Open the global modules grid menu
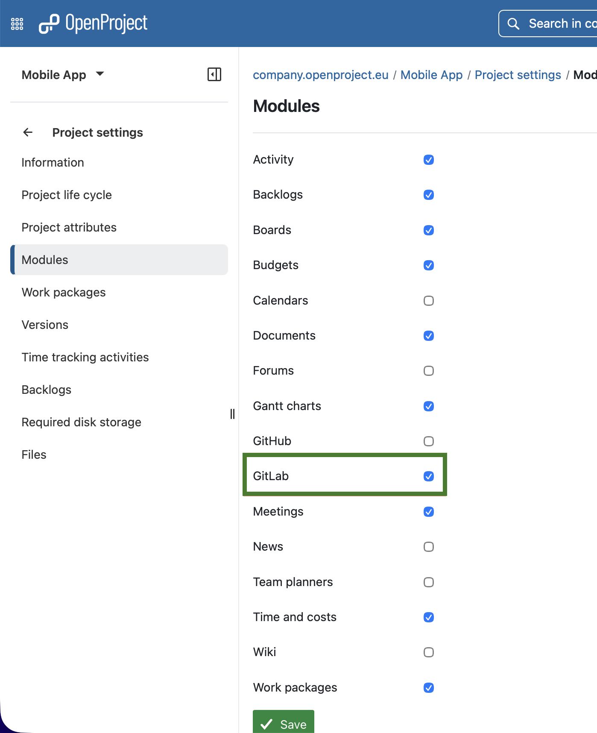Viewport: 597px width, 733px height. coord(17,24)
